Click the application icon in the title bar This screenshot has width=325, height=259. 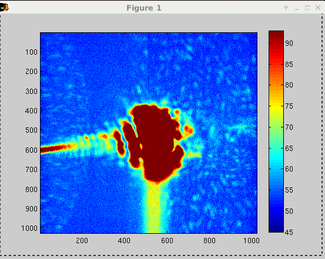(5, 8)
